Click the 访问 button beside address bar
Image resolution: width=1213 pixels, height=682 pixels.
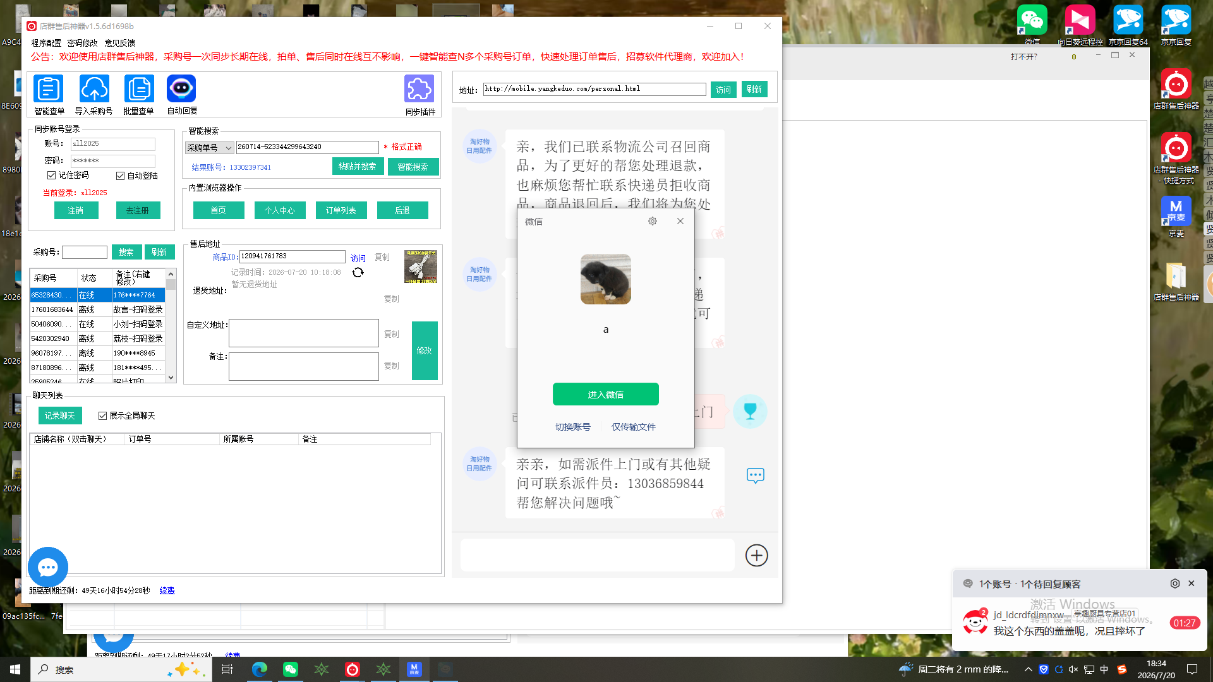pos(723,90)
